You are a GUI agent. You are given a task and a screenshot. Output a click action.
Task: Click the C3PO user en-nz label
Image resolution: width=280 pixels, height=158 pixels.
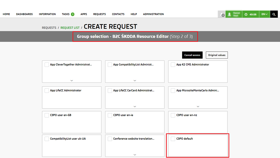pos(187,115)
